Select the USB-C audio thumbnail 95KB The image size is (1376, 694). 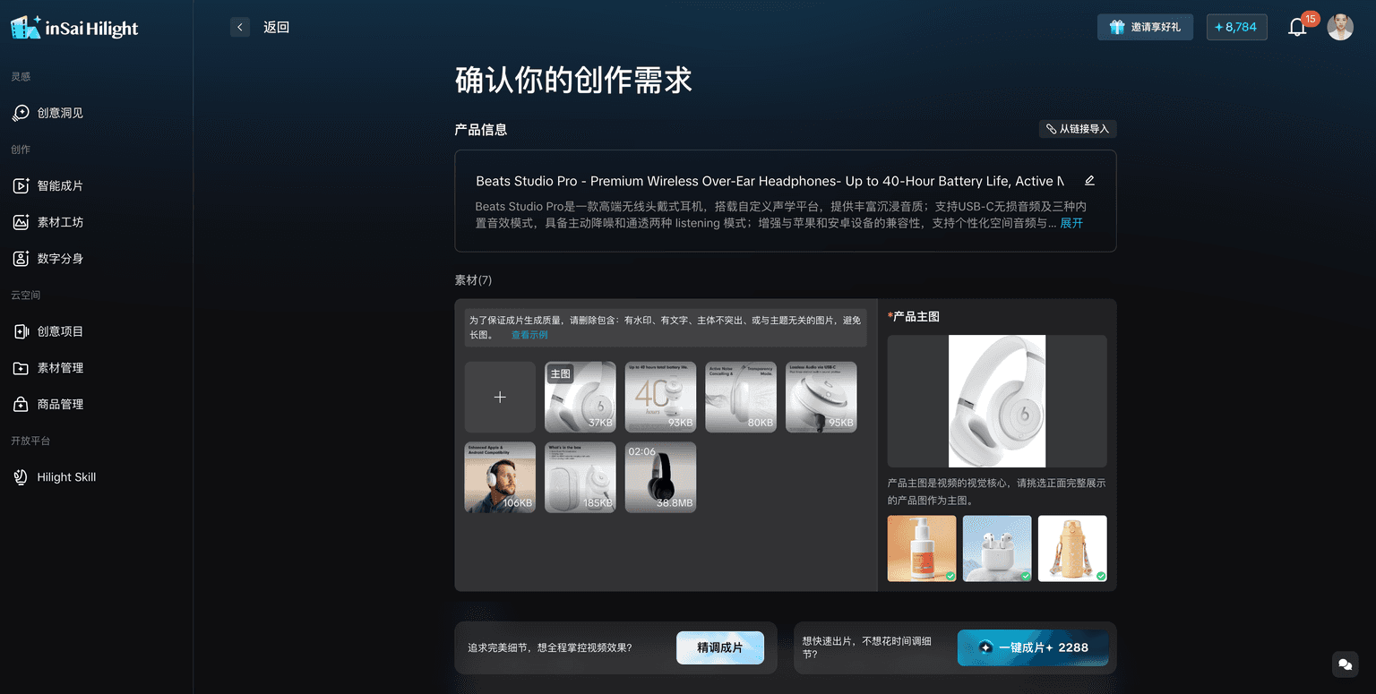821,397
